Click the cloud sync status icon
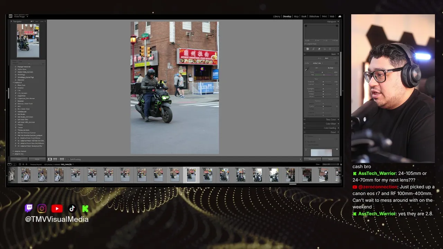This screenshot has width=443, height=249. click(340, 16)
